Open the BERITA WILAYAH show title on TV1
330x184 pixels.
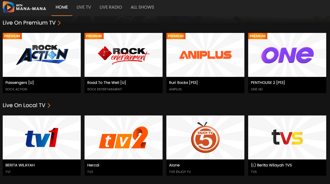(x=20, y=165)
